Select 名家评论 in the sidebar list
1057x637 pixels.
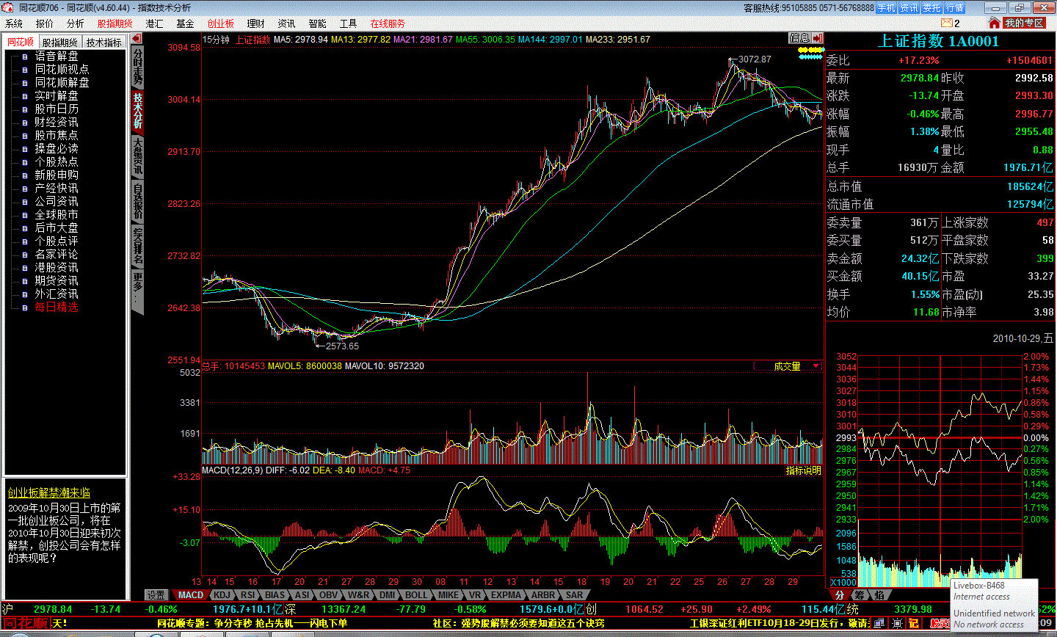[57, 254]
